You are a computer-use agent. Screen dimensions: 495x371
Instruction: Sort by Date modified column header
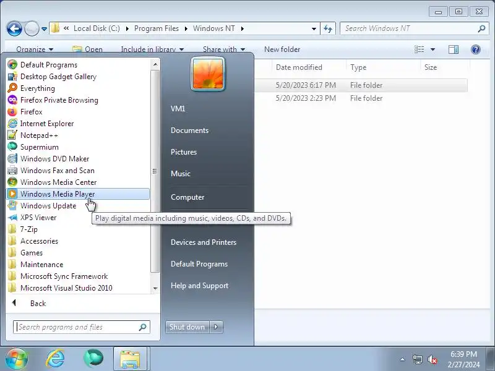coord(299,67)
